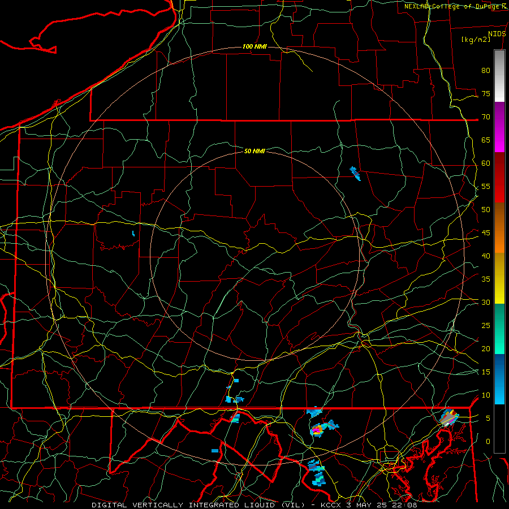This screenshot has width=509, height=509.
Task: Select the 80 value on the VIL scale
Action: click(x=486, y=71)
